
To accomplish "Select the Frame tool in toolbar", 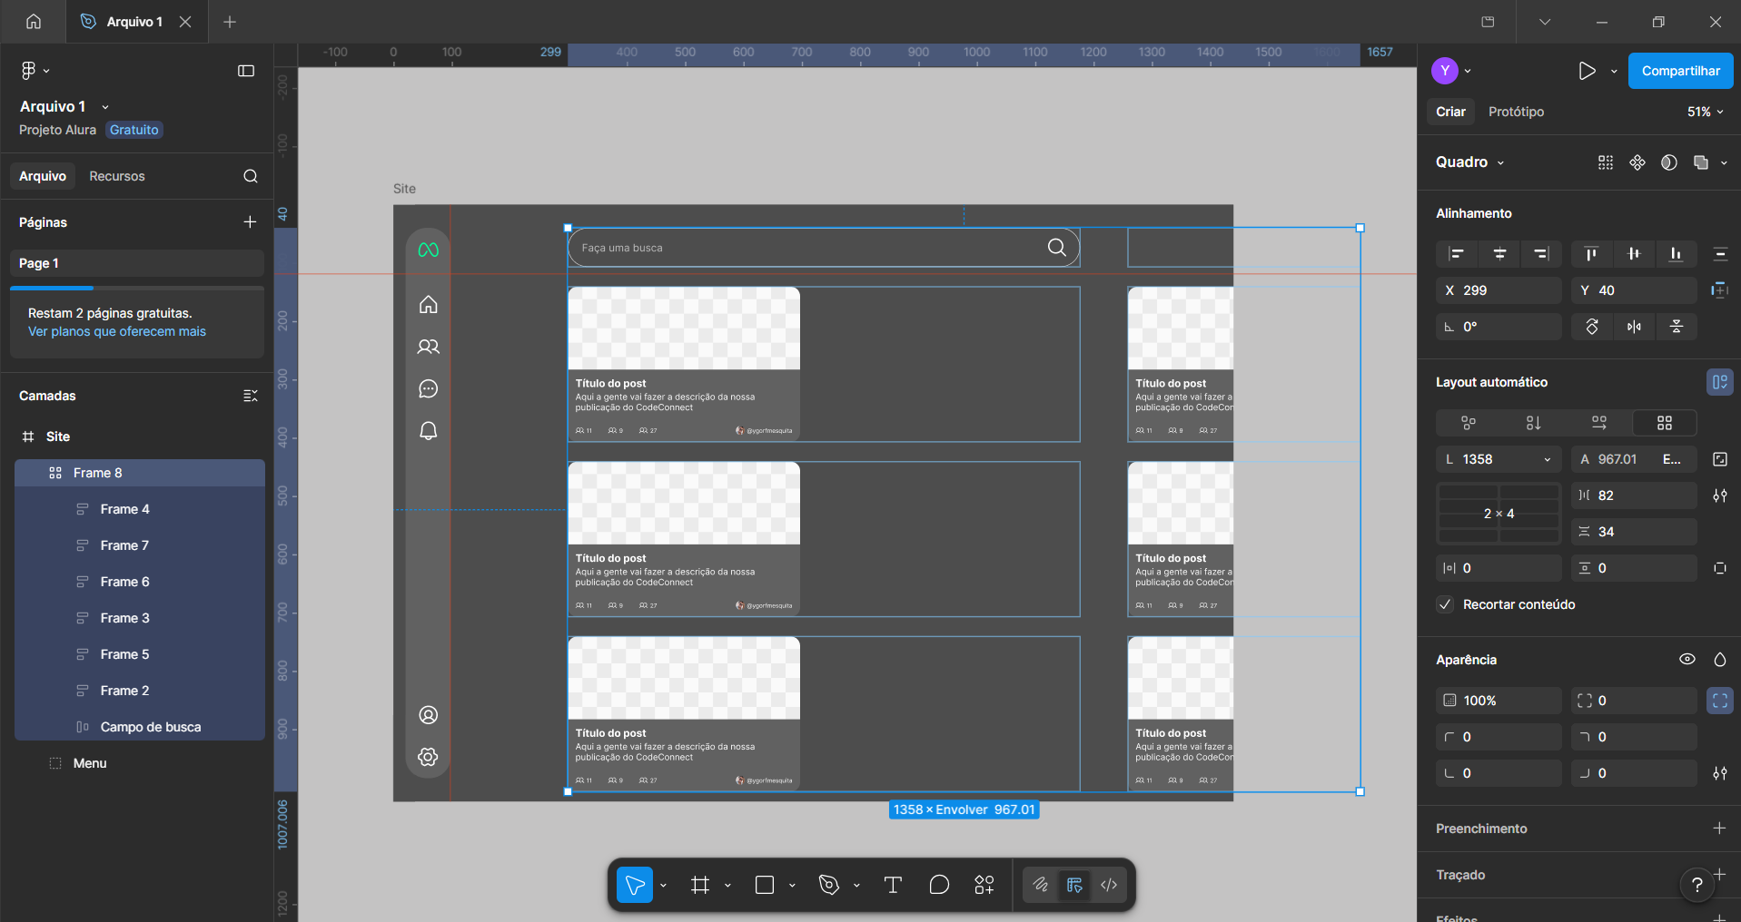I will coord(700,885).
